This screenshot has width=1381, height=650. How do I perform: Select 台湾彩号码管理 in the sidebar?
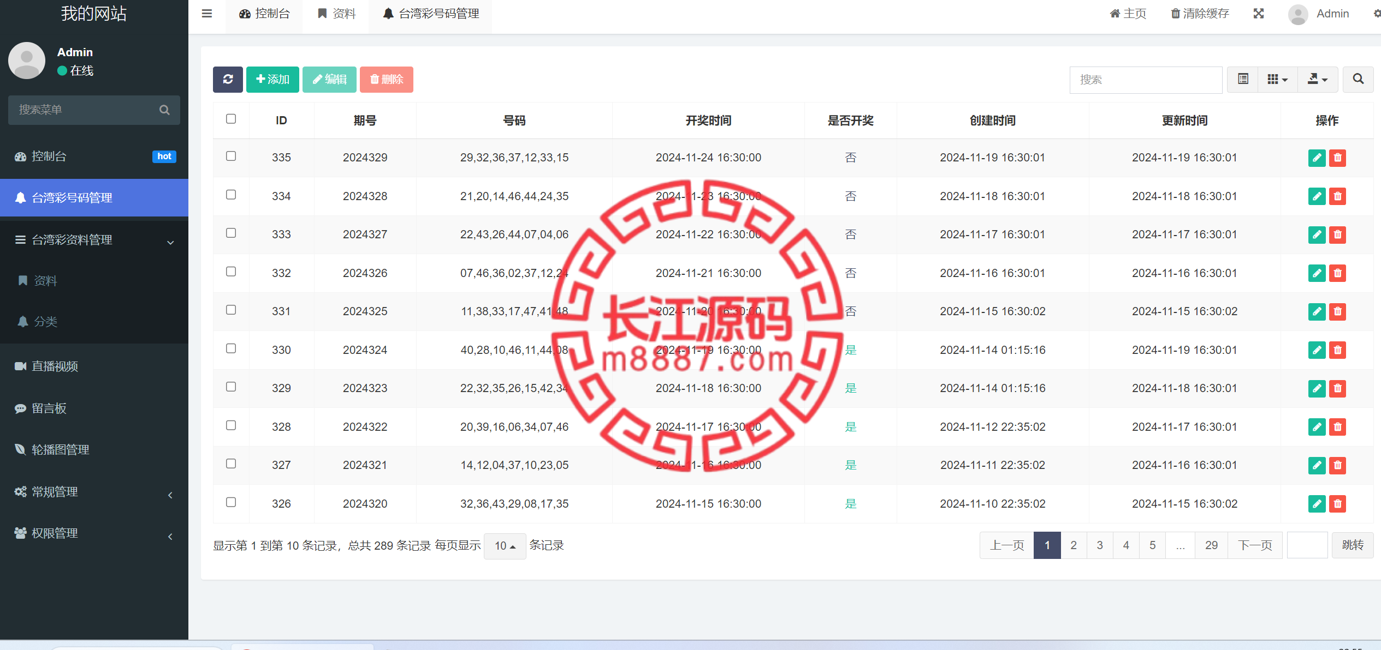[x=94, y=198]
